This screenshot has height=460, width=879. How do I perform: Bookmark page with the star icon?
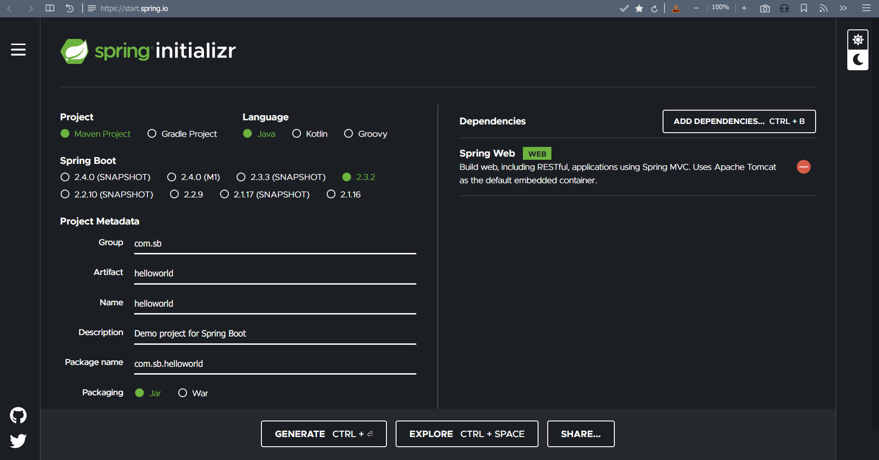point(639,8)
